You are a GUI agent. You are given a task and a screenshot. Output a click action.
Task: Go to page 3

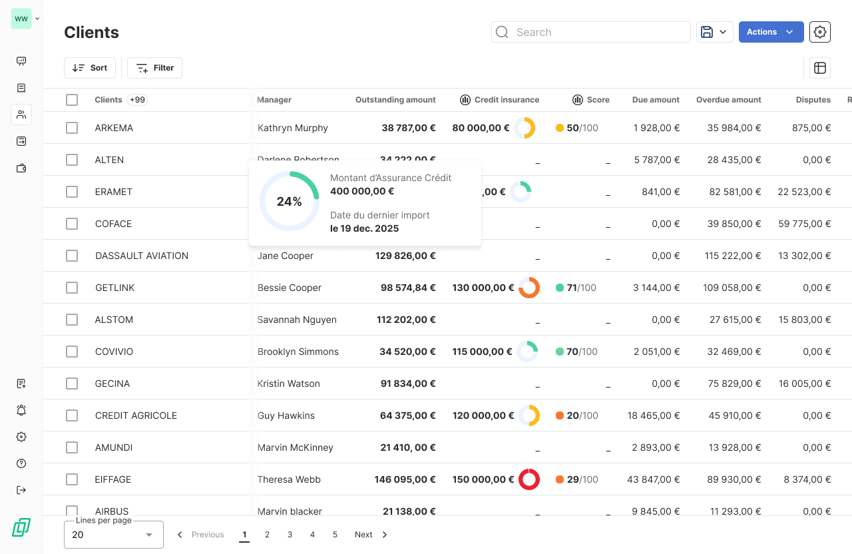pos(290,535)
